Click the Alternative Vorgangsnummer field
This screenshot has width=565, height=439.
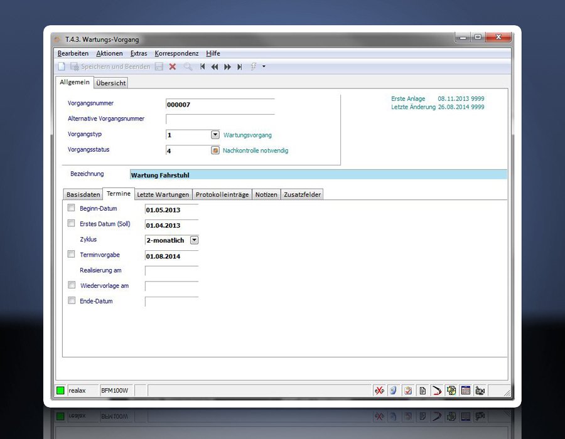click(x=220, y=119)
